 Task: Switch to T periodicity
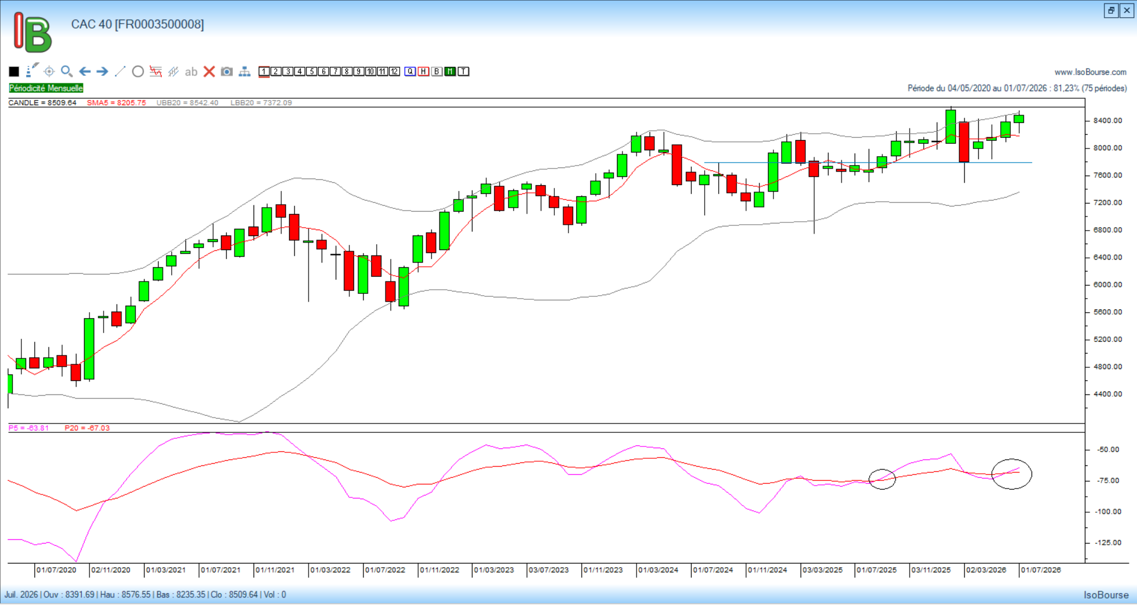tap(464, 72)
